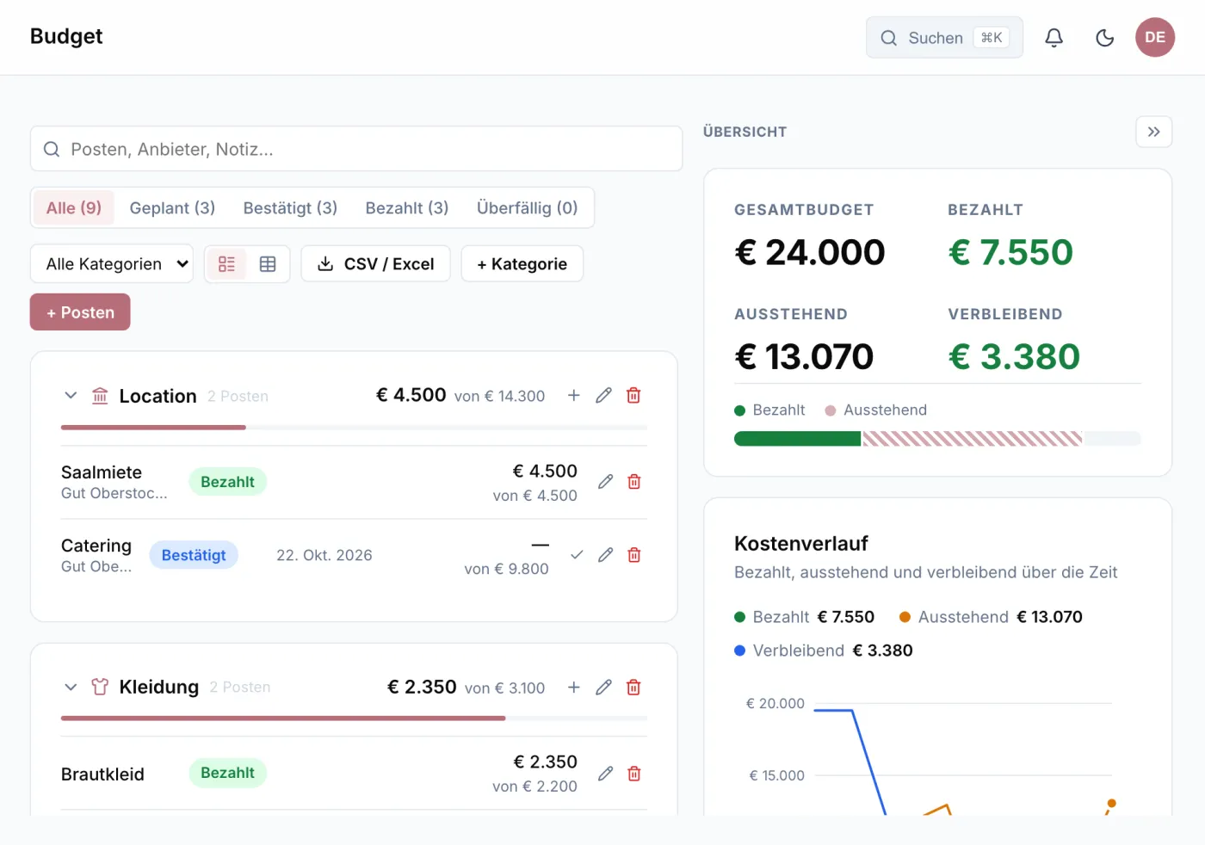
Task: Switch to the Bezahlt (3) tab
Action: [x=407, y=207]
